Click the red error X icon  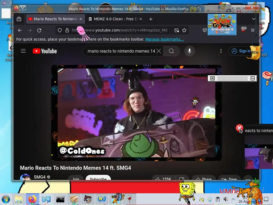[239, 128]
